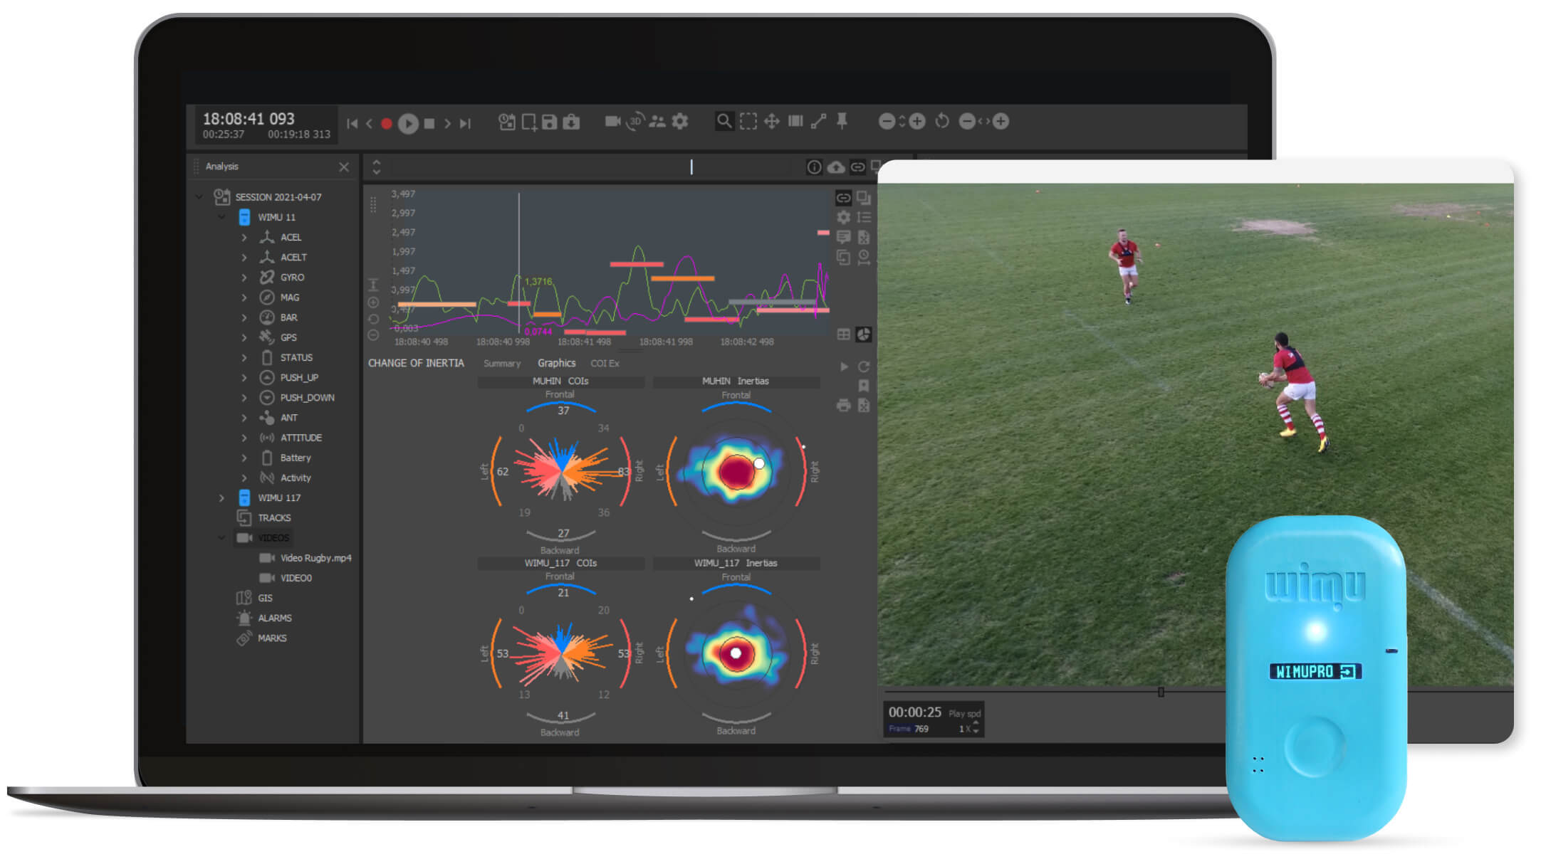Viewport: 1541px width, 864px height.
Task: Switch to the Summary tab
Action: pos(501,364)
